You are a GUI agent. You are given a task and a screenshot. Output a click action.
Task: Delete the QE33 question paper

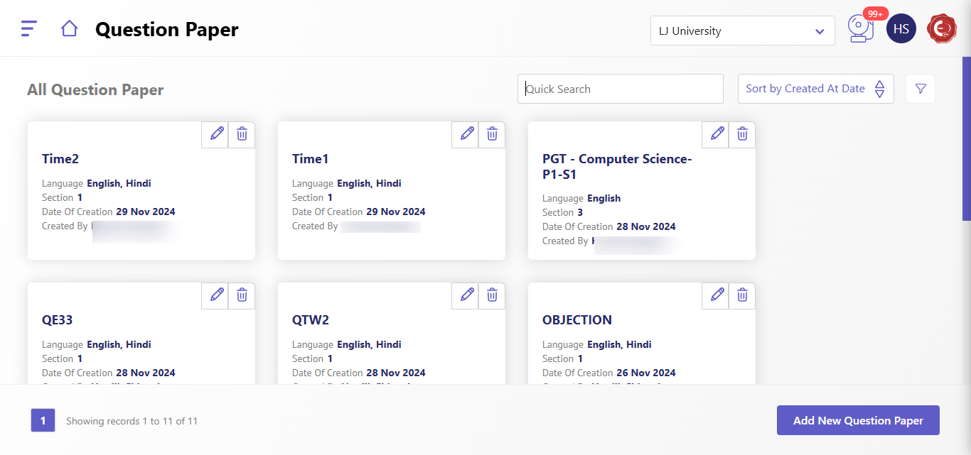[242, 295]
